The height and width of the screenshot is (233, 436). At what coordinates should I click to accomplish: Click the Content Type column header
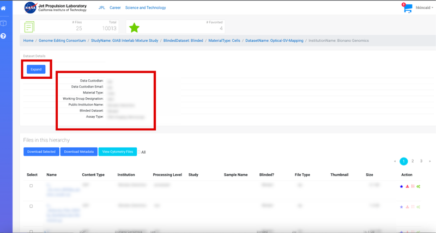coord(93,175)
